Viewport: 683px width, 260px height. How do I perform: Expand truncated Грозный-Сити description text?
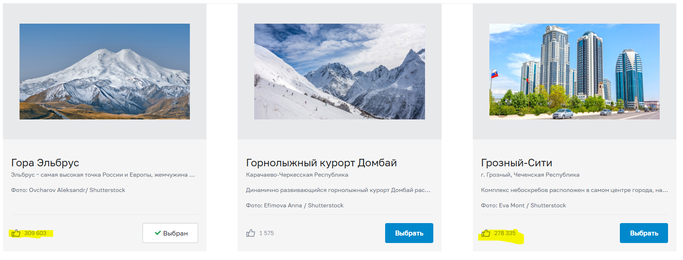pos(575,190)
